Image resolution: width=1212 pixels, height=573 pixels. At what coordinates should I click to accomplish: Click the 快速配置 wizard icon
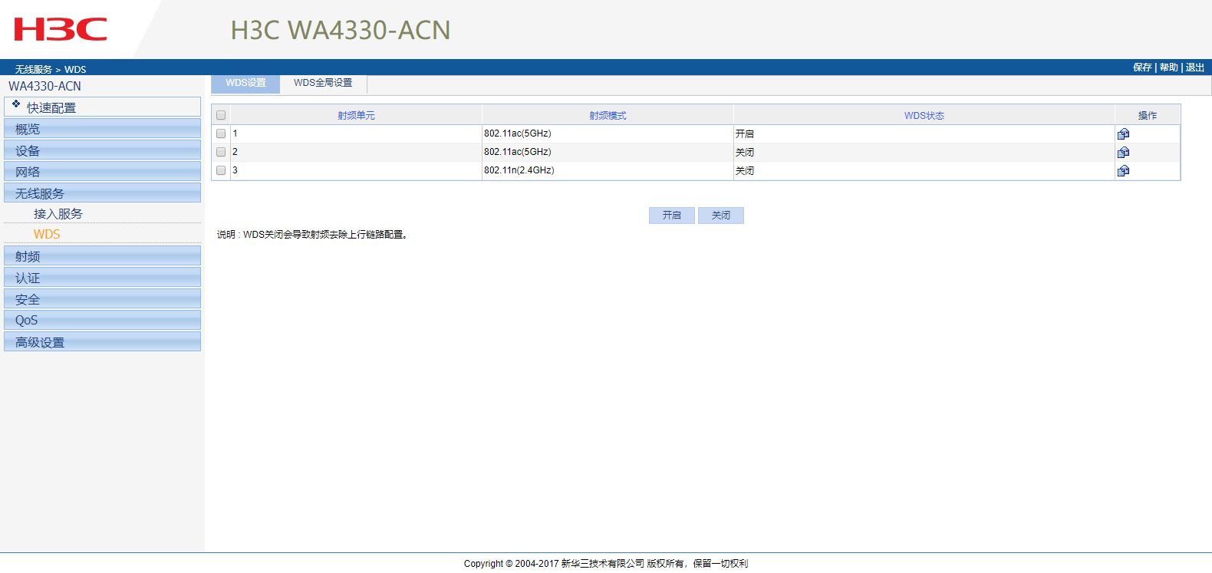click(16, 104)
